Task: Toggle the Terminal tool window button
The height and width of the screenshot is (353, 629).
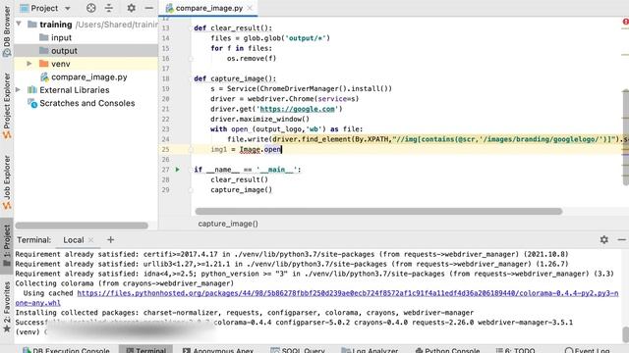Action: (x=146, y=350)
